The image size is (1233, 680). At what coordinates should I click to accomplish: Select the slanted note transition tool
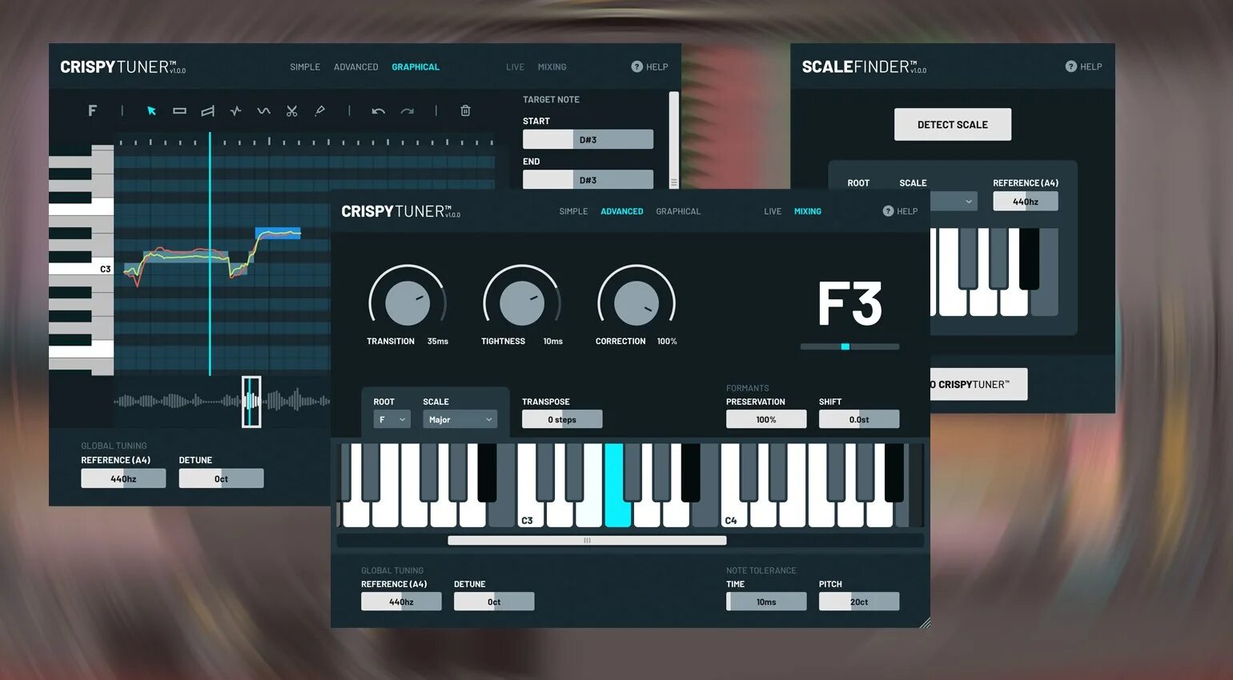(207, 111)
